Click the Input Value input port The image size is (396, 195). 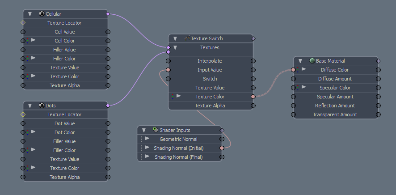click(x=168, y=70)
